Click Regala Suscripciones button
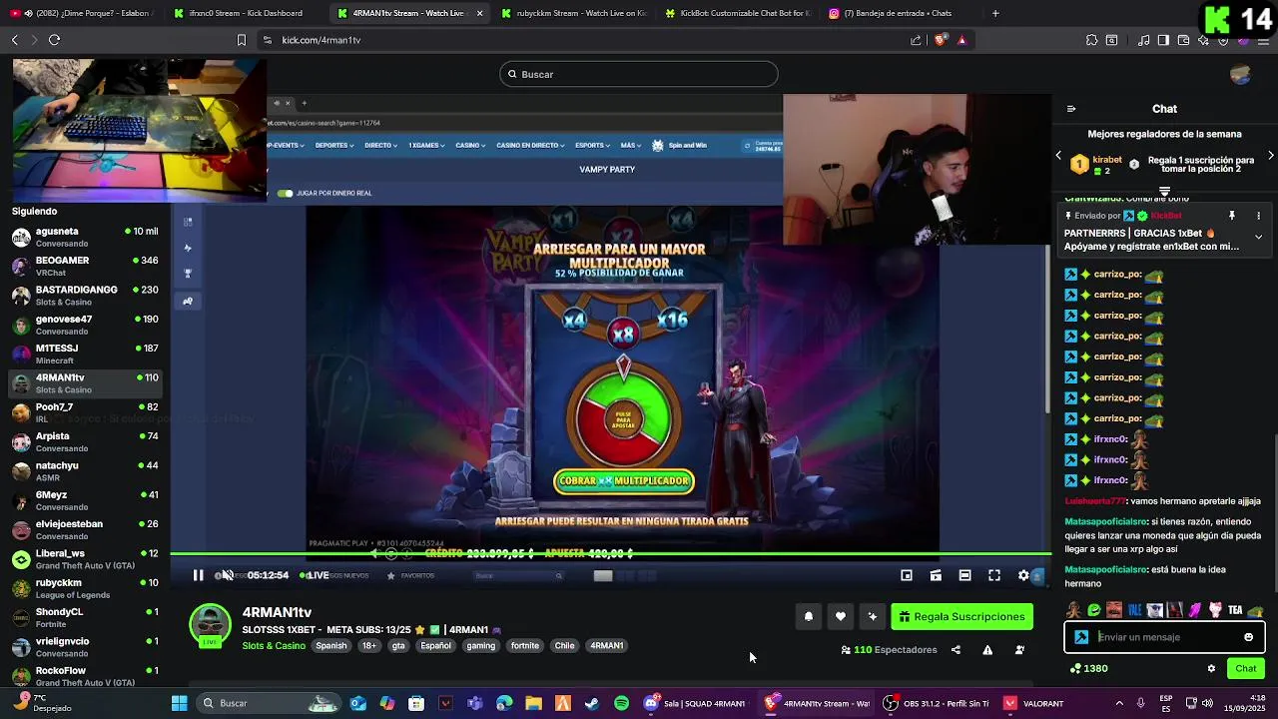The width and height of the screenshot is (1278, 719). coord(961,617)
